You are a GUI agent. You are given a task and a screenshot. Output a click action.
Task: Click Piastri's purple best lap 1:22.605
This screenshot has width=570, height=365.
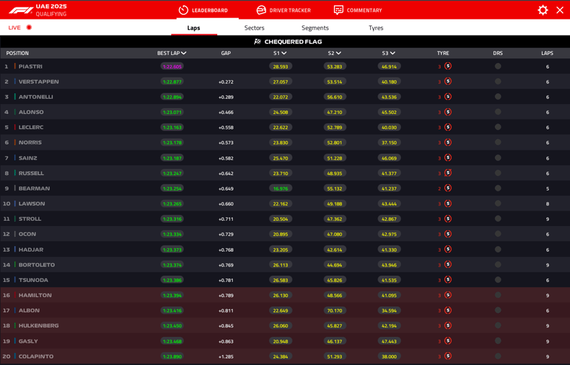coord(172,66)
